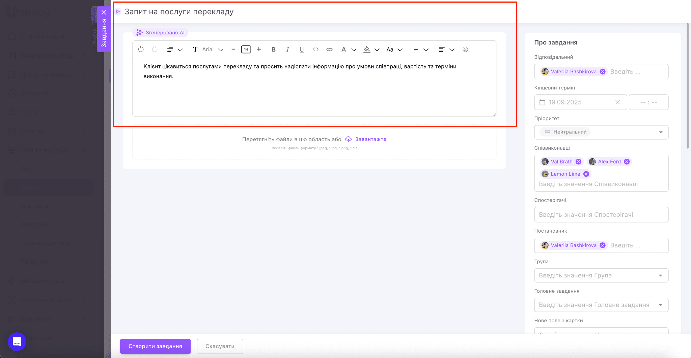Click the vertical scrollbar of the task panel
This screenshot has width=691, height=358.
coord(688,86)
